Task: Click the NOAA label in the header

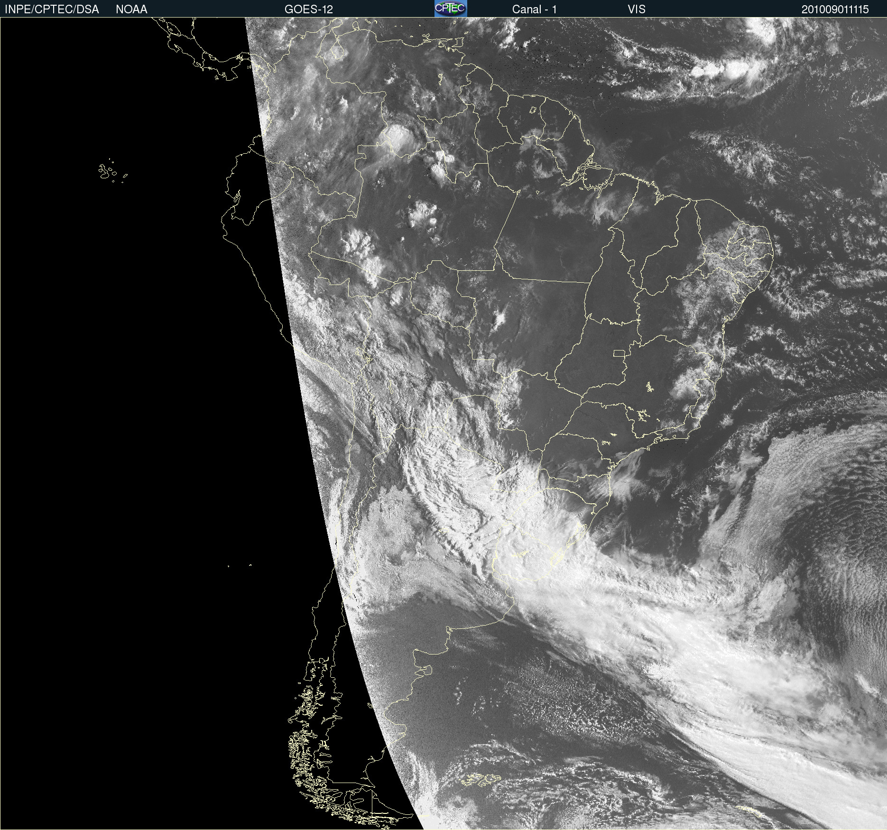Action: [x=131, y=9]
